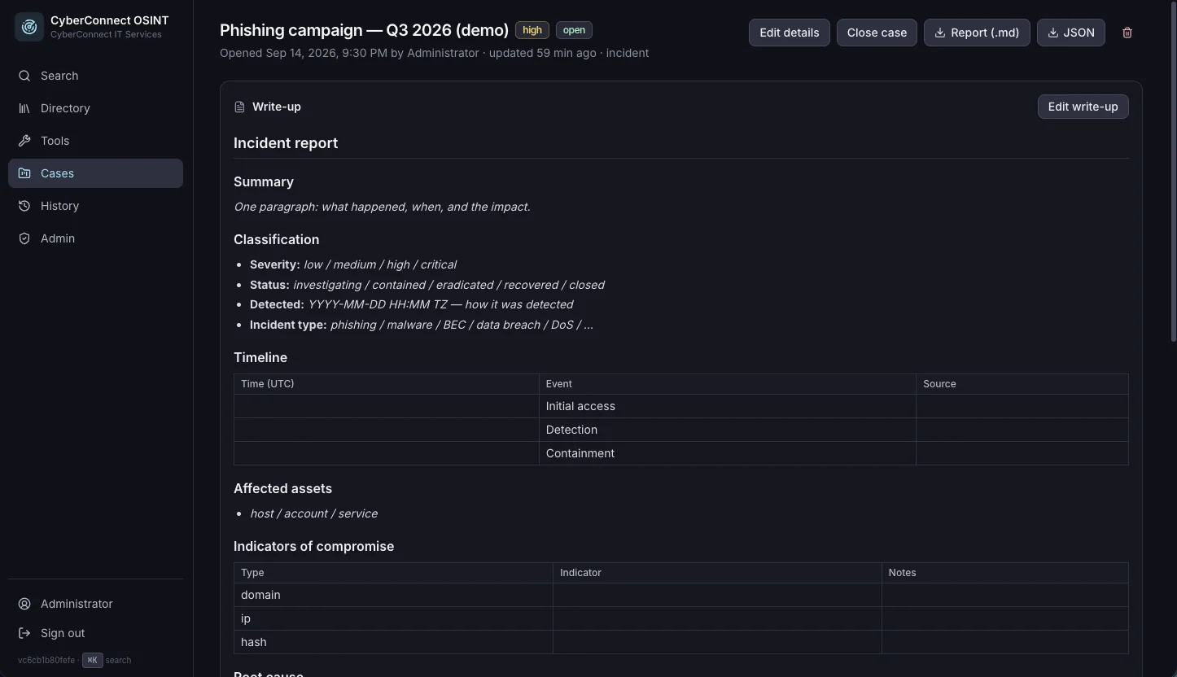Viewport: 1177px width, 677px height.
Task: Click the 'Initial access' timeline cell
Action: click(x=727, y=406)
